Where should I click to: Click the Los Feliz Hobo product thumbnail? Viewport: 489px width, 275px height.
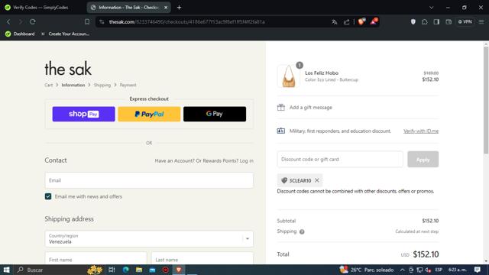coord(289,76)
